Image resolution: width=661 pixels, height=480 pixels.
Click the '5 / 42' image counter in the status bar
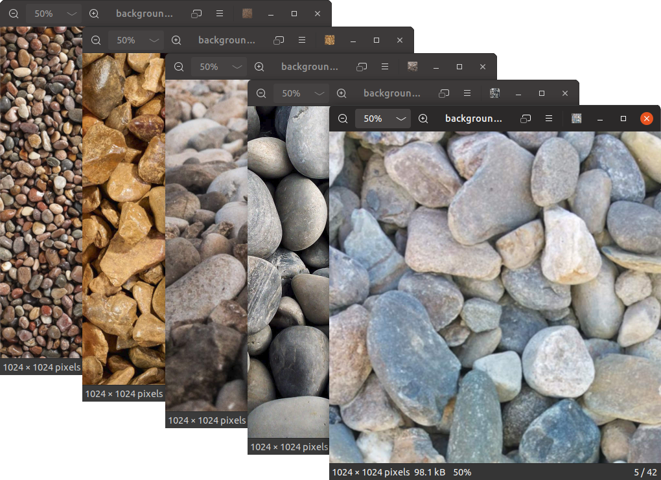pos(644,472)
